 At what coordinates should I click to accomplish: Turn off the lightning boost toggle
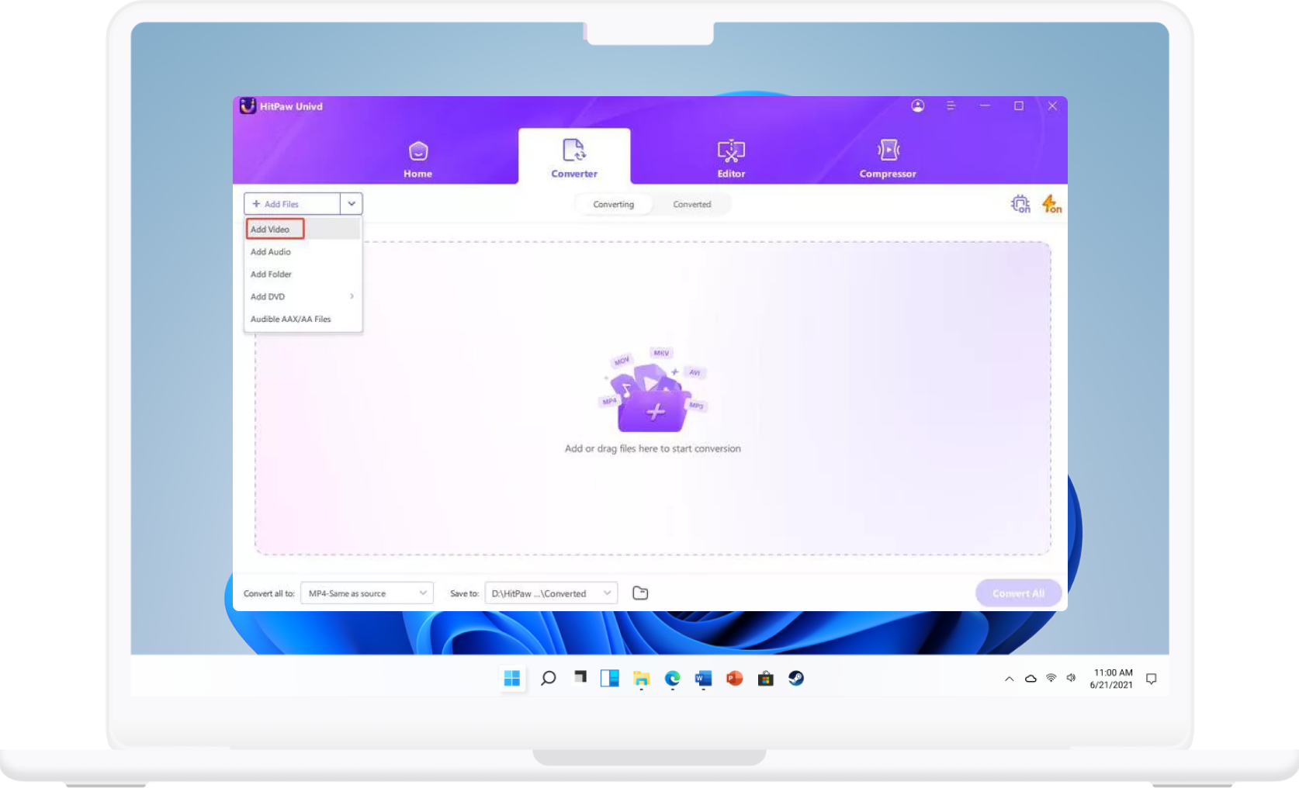(x=1051, y=203)
